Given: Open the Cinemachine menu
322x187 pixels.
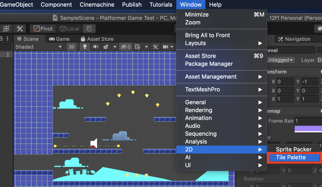Looking at the screenshot, I should click(97, 5).
